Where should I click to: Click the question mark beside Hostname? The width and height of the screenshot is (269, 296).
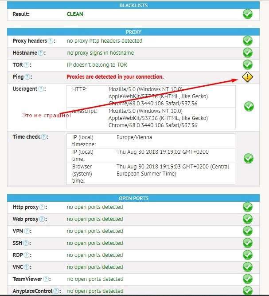41,53
